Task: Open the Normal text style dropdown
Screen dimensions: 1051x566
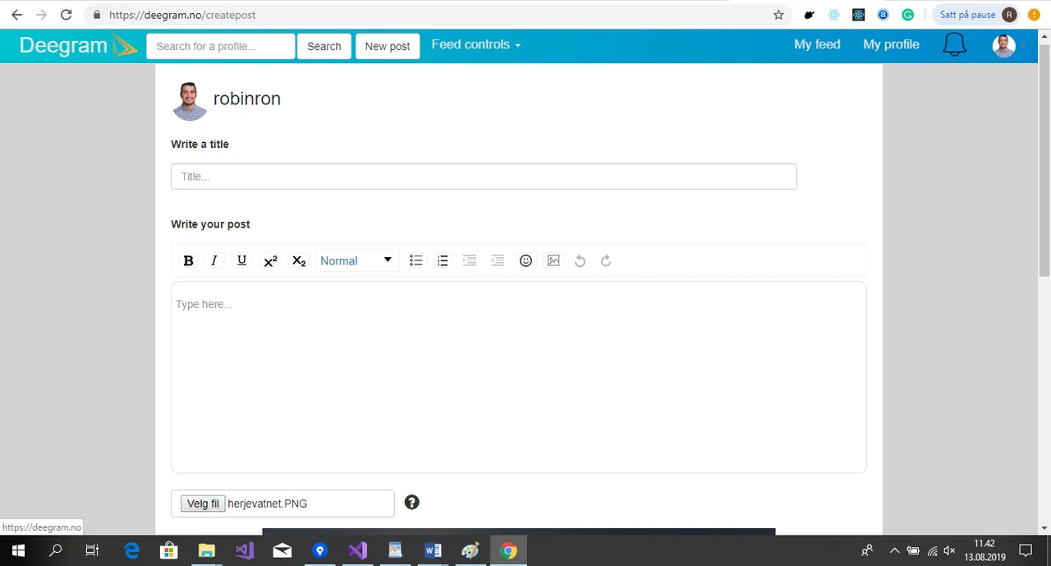Action: (357, 260)
